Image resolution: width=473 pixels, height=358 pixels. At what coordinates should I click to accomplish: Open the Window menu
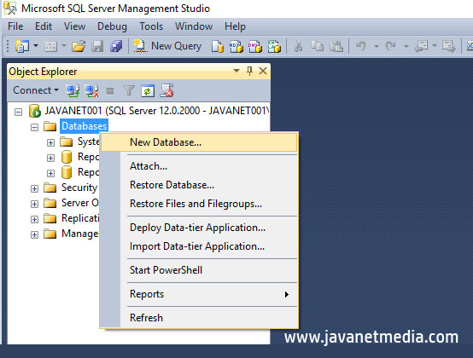[x=194, y=26]
